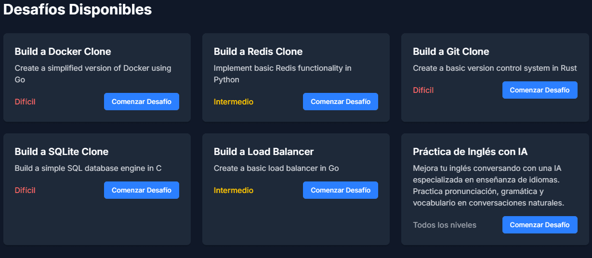The height and width of the screenshot is (258, 592).
Task: Start the Build a Load Balancer challenge
Action: pos(341,190)
